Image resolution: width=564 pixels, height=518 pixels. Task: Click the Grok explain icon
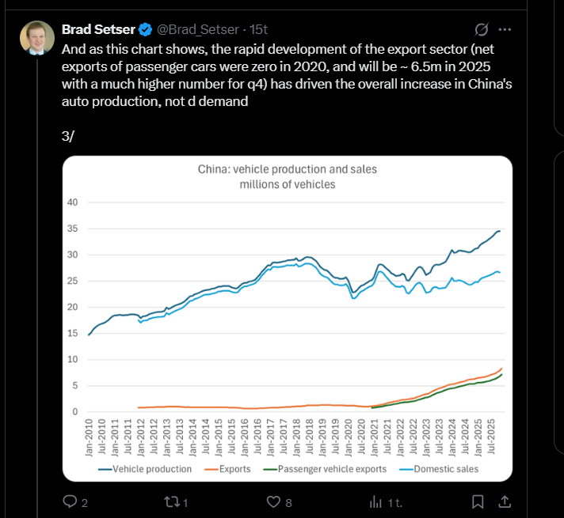click(480, 30)
